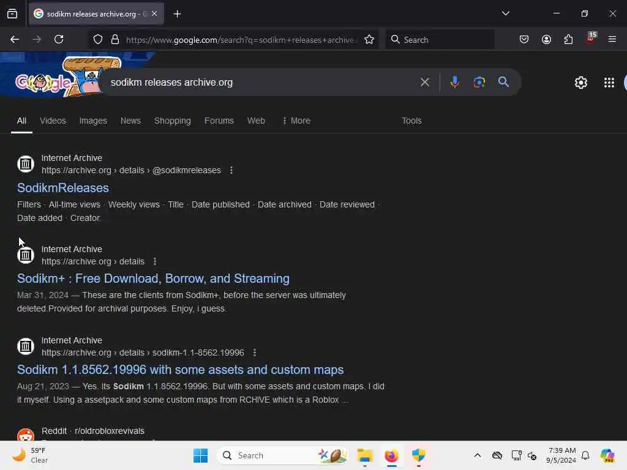Image resolution: width=627 pixels, height=470 pixels.
Task: Show hidden system tray icons
Action: 478,455
